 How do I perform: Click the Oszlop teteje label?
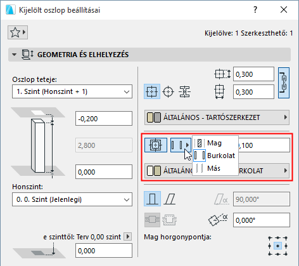tap(34, 79)
